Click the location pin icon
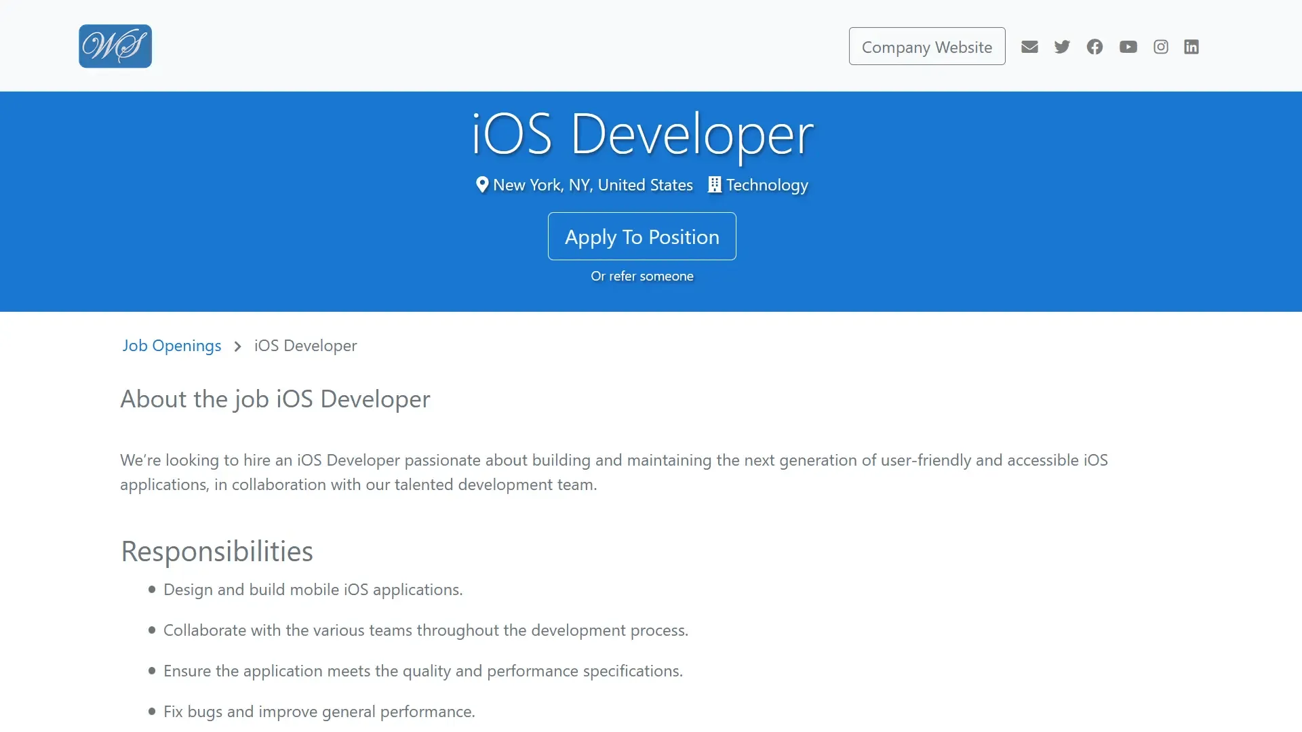 (x=482, y=185)
